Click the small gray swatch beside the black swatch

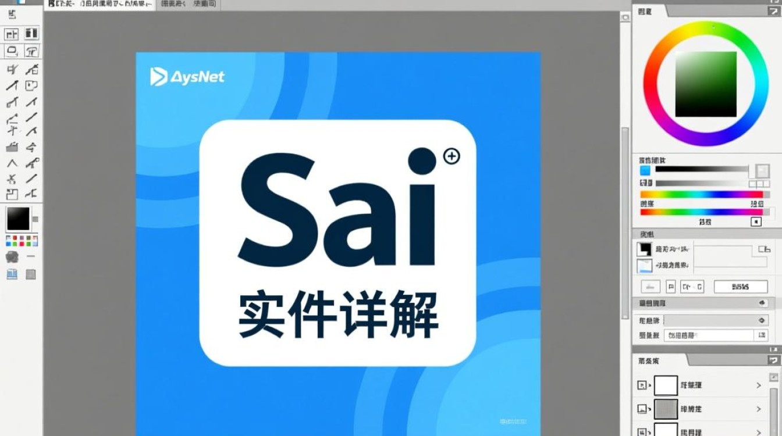pos(35,219)
